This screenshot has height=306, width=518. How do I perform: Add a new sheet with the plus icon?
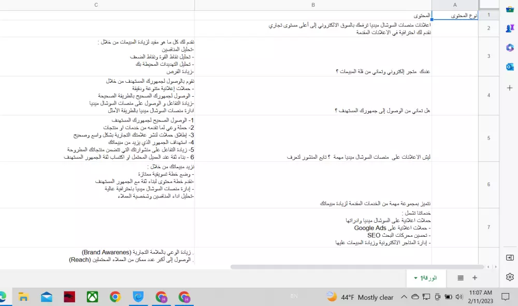click(474, 278)
